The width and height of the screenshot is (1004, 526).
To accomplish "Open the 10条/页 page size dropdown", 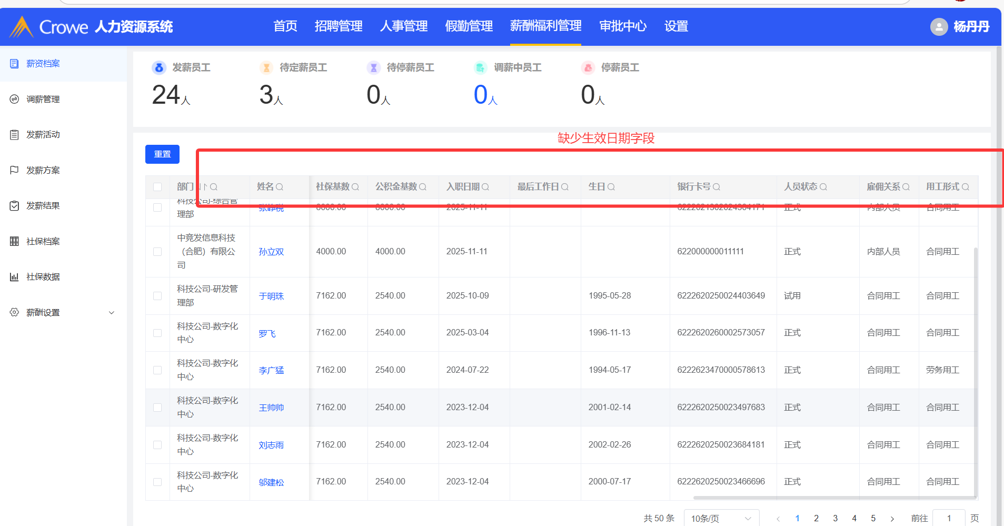I will tap(721, 518).
